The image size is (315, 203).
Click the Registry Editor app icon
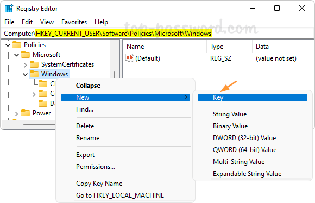click(9, 9)
